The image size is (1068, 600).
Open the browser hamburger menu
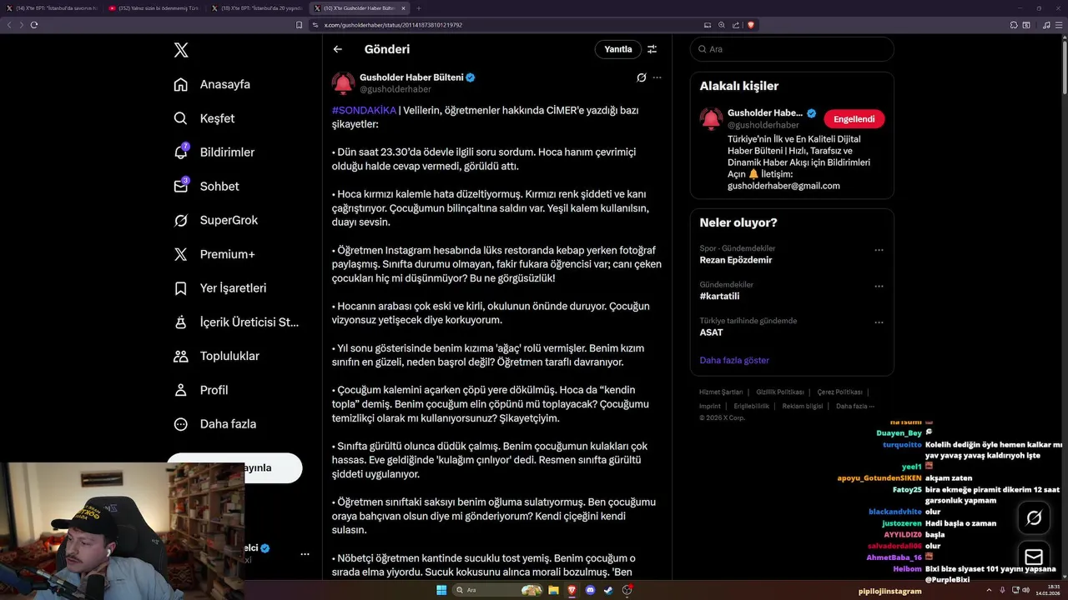pyautogui.click(x=1058, y=25)
